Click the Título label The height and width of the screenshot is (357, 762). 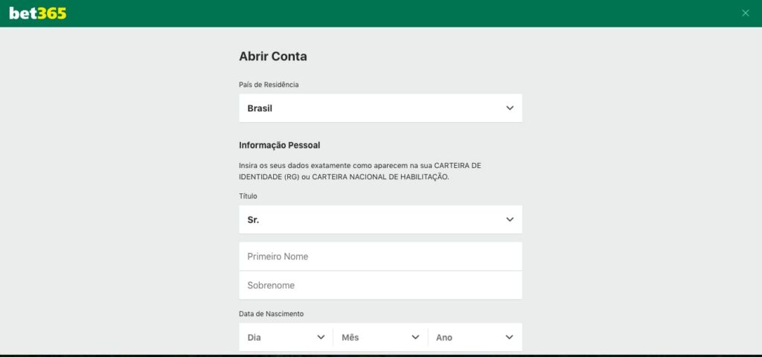(248, 196)
